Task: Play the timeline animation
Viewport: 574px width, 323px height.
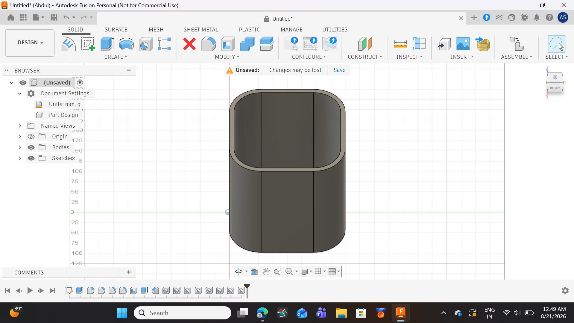Action: click(30, 291)
